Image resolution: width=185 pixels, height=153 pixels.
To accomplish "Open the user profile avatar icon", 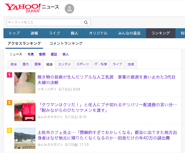I will click(x=70, y=9).
